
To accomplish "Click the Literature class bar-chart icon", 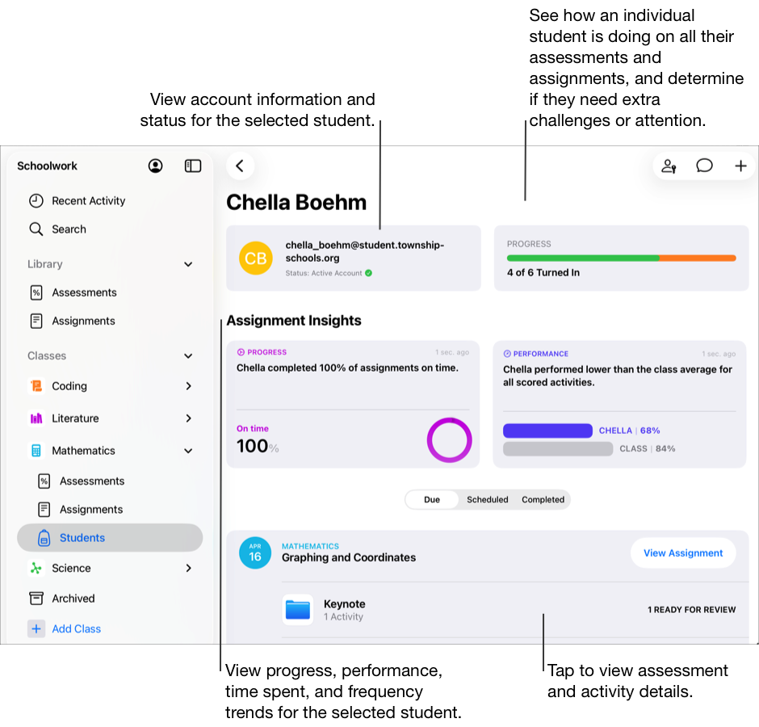I will 36,418.
